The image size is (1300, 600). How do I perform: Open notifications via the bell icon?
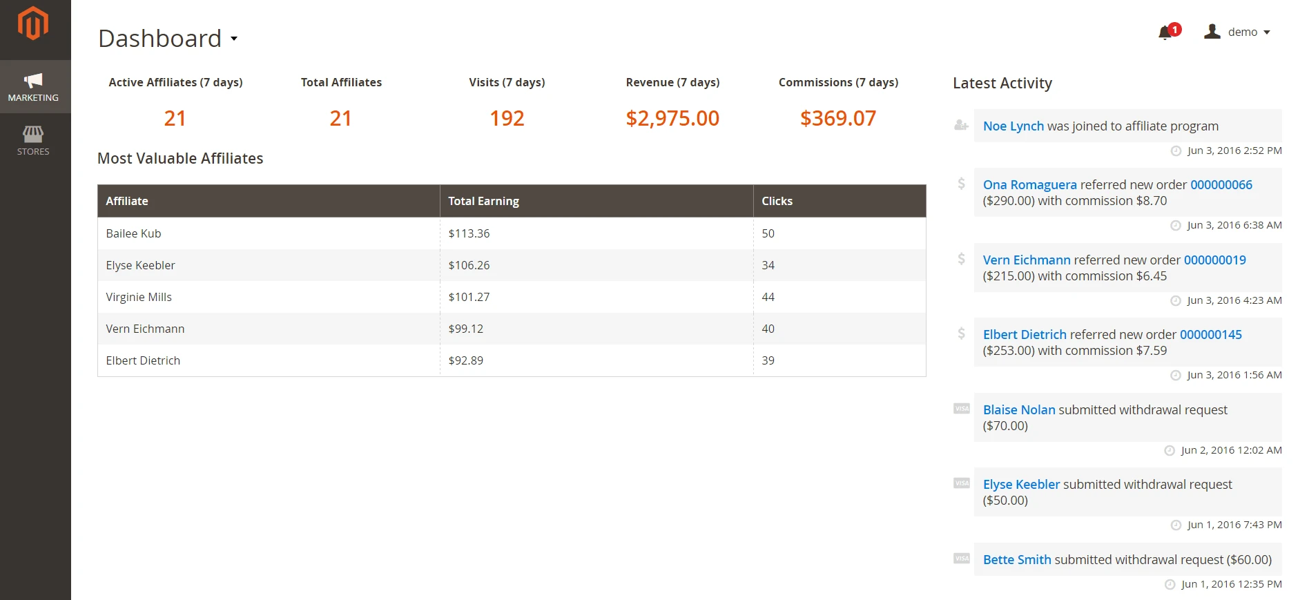[x=1166, y=32]
